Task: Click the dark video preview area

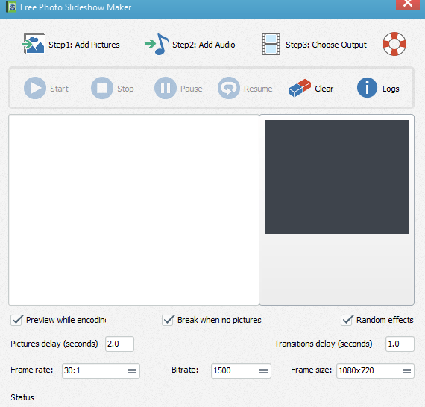Action: [336, 177]
